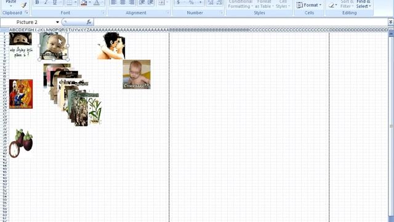Open the Cells Format menu
This screenshot has height=222, width=394.
[309, 5]
